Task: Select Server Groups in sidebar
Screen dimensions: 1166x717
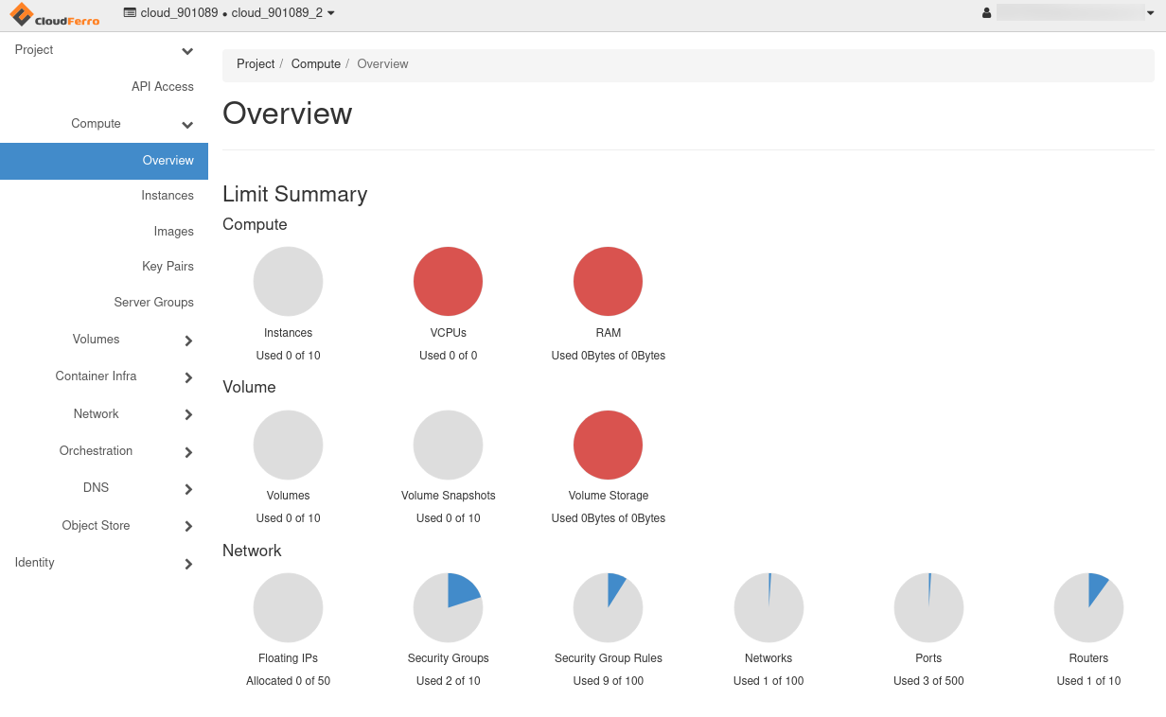Action: click(x=153, y=303)
